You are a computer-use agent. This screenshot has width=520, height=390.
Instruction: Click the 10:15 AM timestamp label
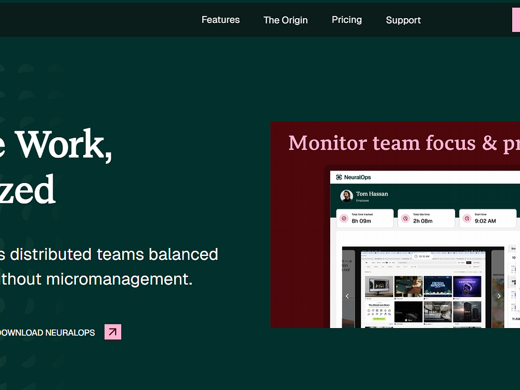pos(422,256)
